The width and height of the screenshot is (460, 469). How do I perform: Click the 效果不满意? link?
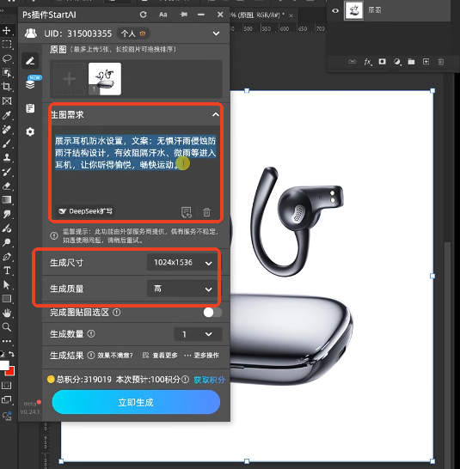(x=115, y=356)
